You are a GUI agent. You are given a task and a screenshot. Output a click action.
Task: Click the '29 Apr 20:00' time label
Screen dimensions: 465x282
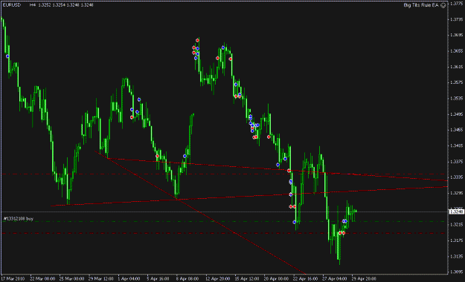364,279
